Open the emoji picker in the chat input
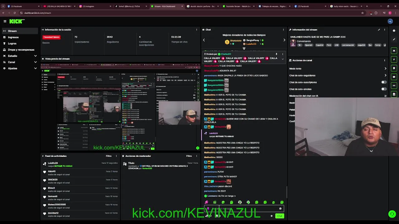Viewport: 399px width, 224px height. [x=280, y=209]
